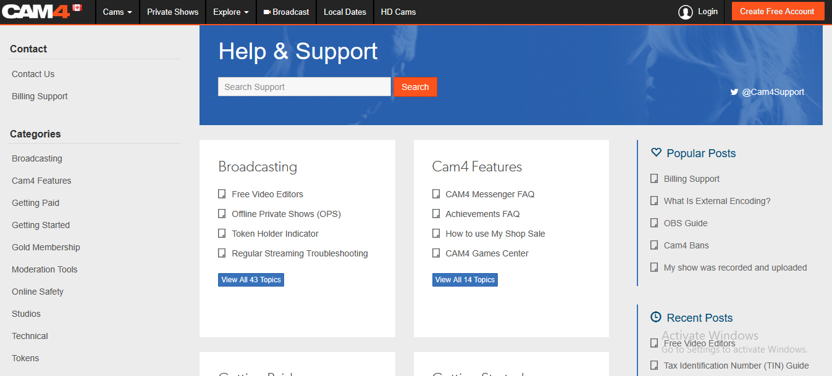The image size is (832, 376).
Task: Open the @Cam4Support Twitter link
Action: click(x=773, y=92)
